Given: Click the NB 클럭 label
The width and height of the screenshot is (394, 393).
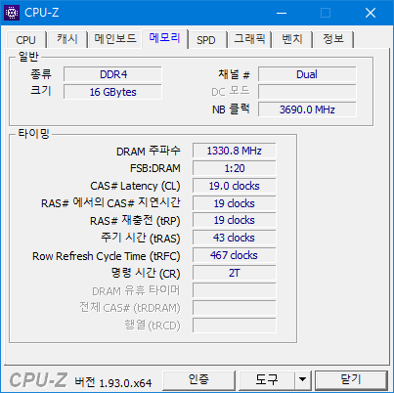Looking at the screenshot, I should tap(231, 109).
